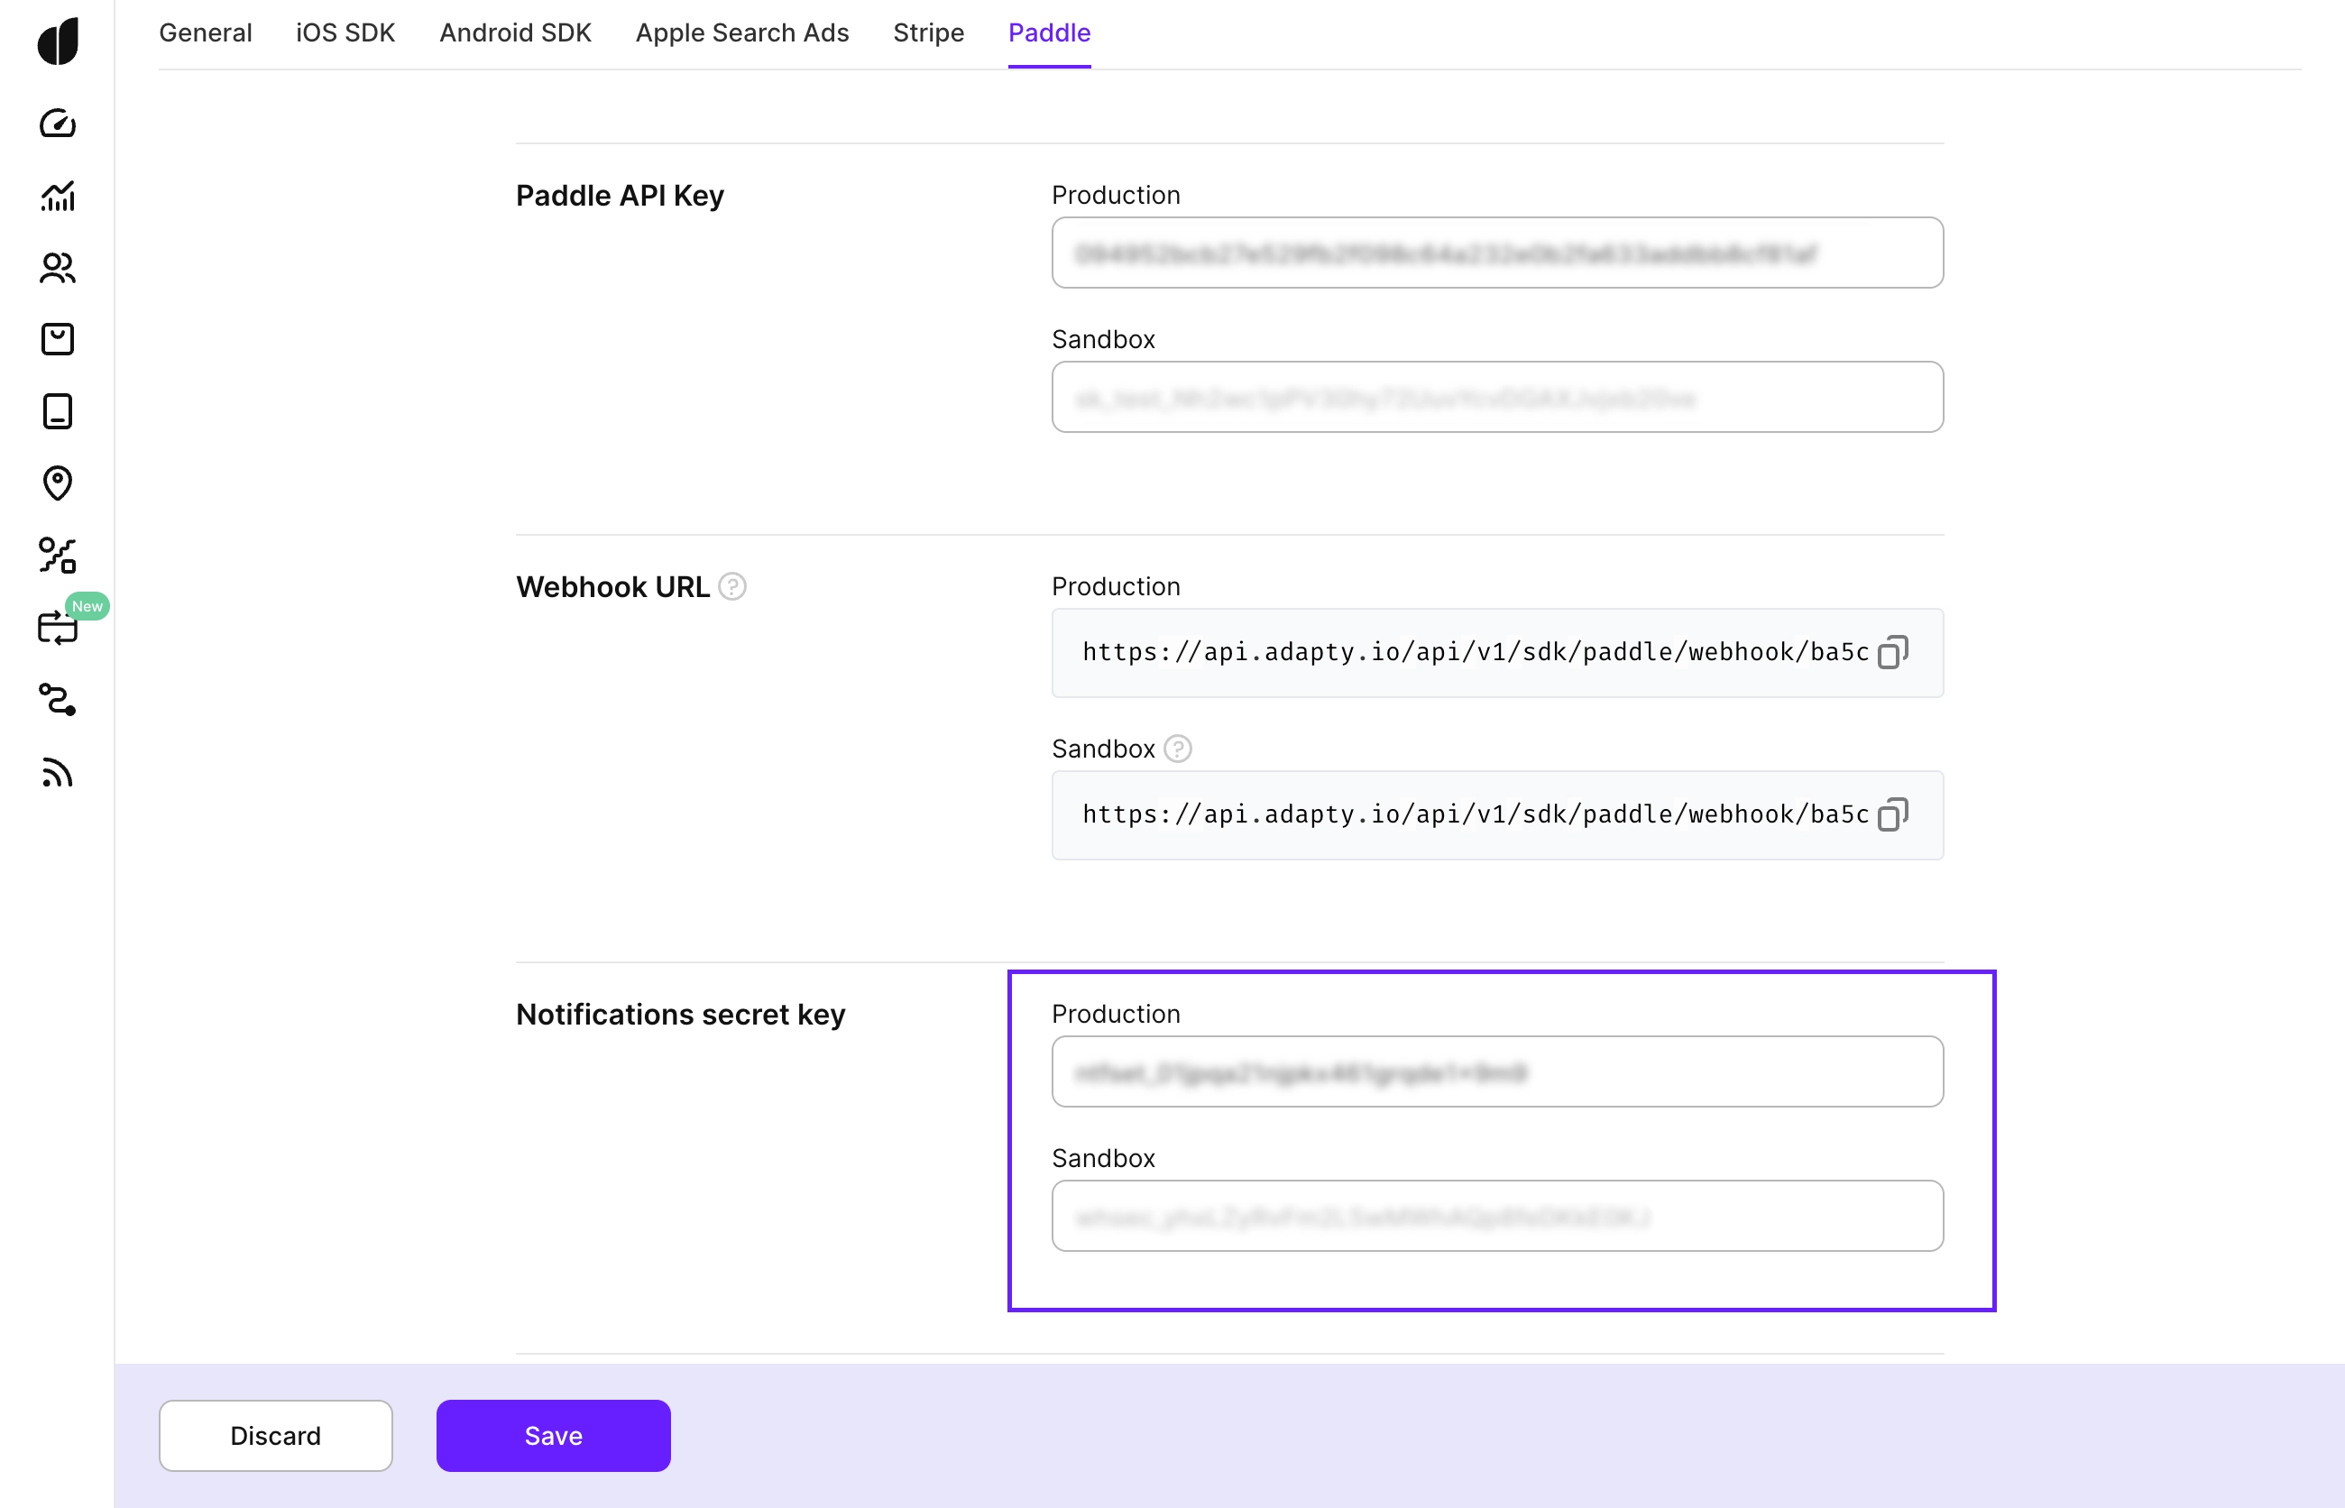Click the Notifications secret key heading
The height and width of the screenshot is (1508, 2345).
click(680, 1015)
